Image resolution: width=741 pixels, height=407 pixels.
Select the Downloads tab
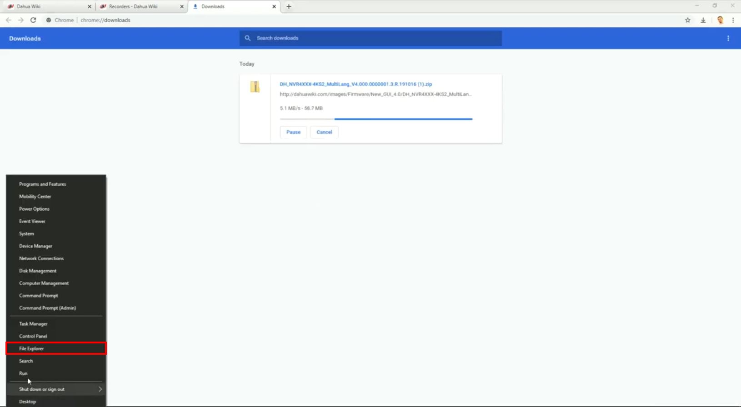(234, 6)
